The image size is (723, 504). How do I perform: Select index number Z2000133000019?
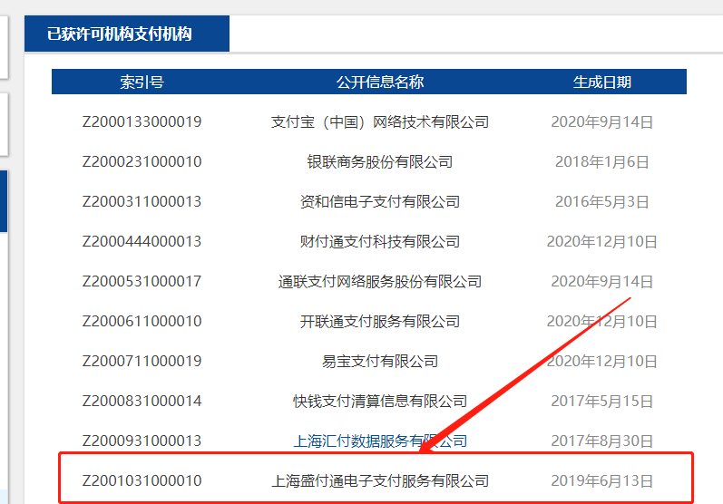[142, 122]
